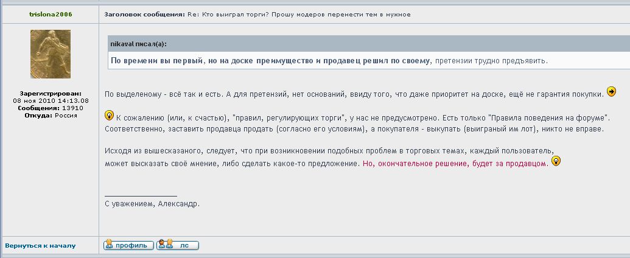
Task: Click the "Откуда: Россия" location text
Action: click(x=51, y=114)
